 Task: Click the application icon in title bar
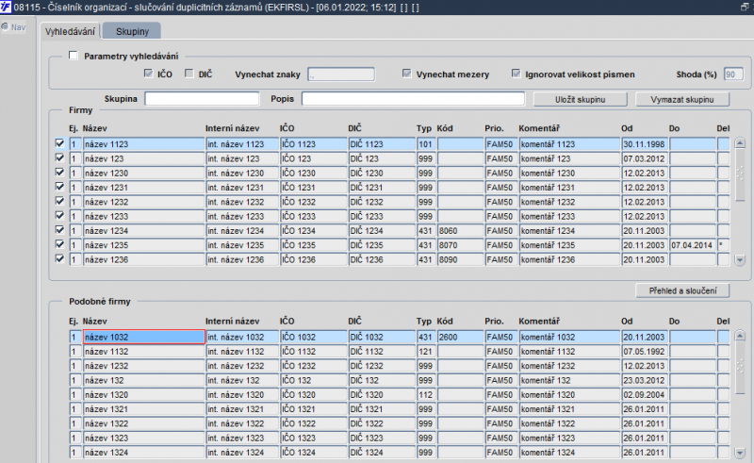click(x=6, y=8)
